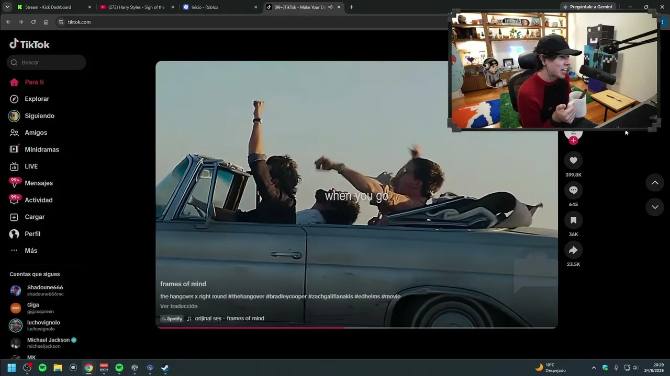Go to the previous video with the up arrow
Image resolution: width=670 pixels, height=376 pixels.
(655, 183)
